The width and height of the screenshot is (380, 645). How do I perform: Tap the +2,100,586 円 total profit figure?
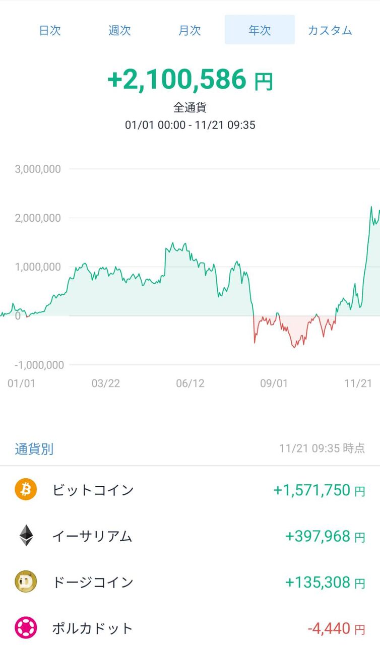click(190, 80)
